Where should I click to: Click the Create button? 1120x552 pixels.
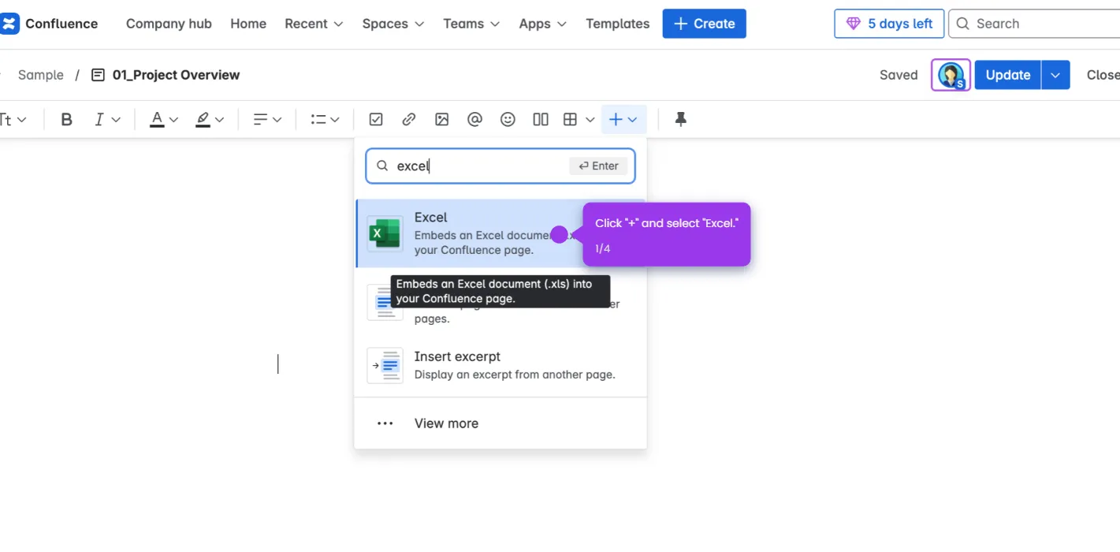click(x=704, y=24)
